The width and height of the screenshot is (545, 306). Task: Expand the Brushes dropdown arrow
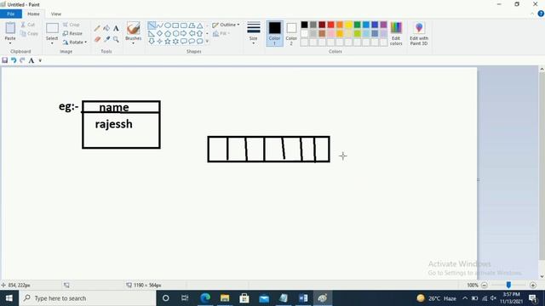[x=134, y=43]
